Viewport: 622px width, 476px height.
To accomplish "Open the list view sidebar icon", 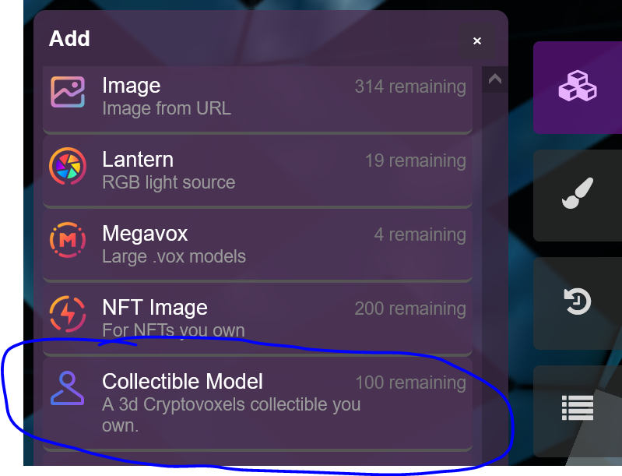I will (x=578, y=411).
